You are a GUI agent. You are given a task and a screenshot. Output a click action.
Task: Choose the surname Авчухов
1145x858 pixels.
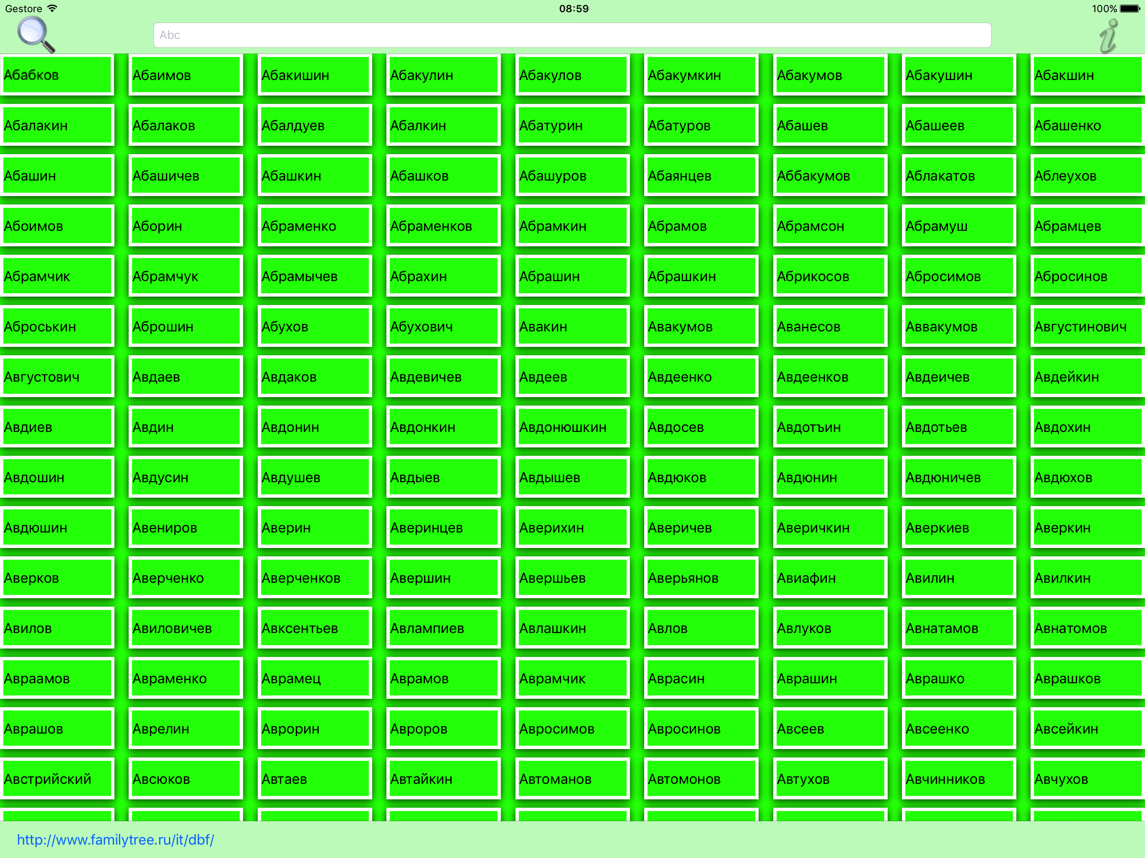pos(1088,778)
